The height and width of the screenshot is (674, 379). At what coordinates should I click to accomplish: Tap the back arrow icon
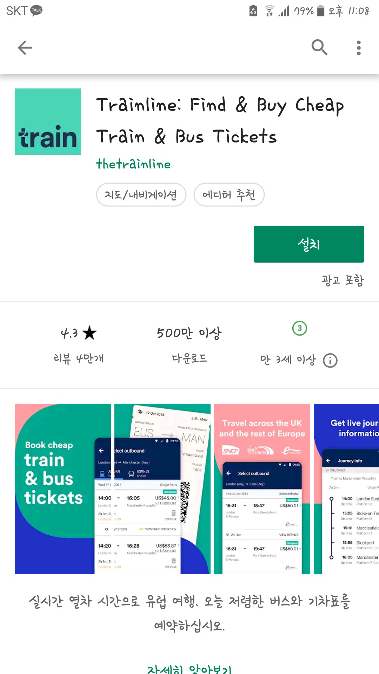[x=25, y=48]
